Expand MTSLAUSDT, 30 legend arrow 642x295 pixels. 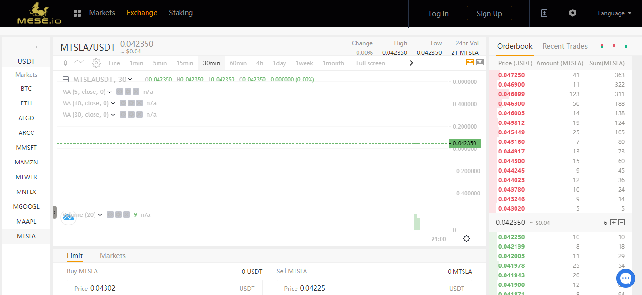(130, 79)
